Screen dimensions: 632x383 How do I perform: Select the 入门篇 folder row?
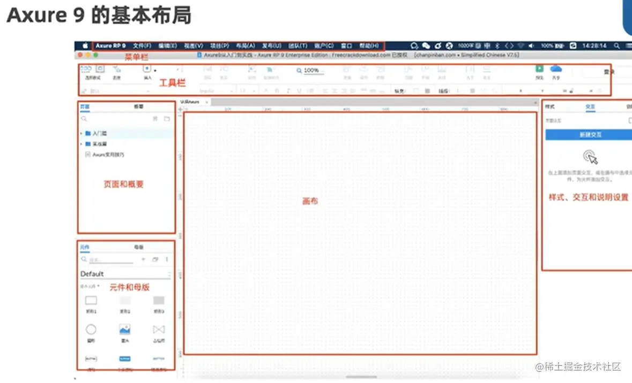(126, 133)
